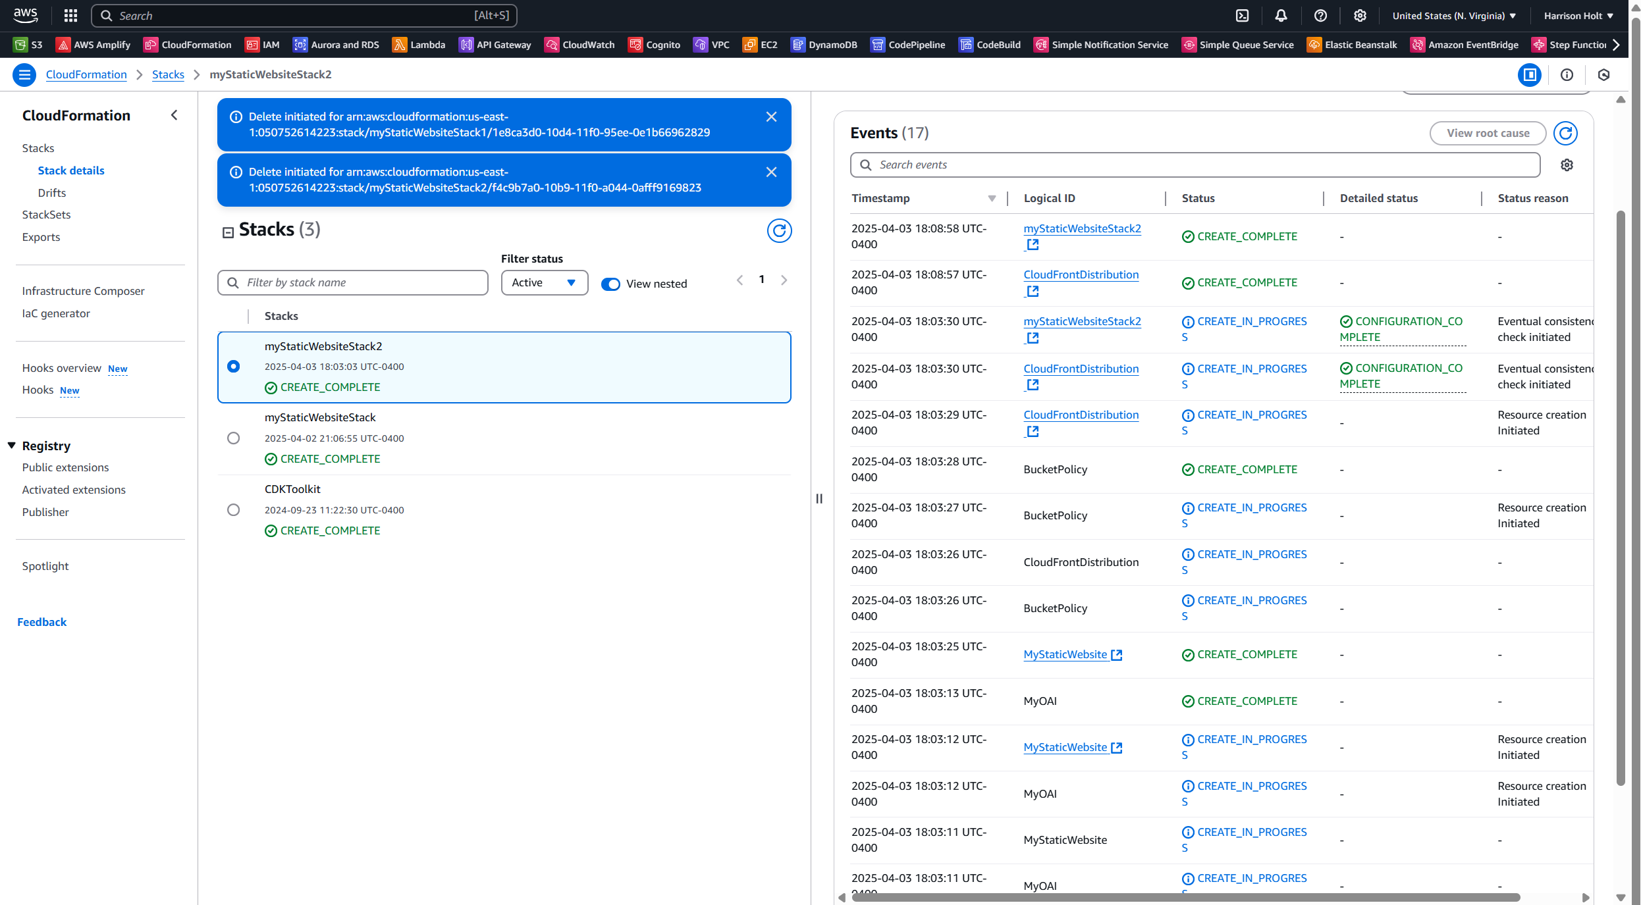Viewport: 1641px width, 905px height.
Task: Collapse the CloudFormation side navigation
Action: click(x=174, y=115)
